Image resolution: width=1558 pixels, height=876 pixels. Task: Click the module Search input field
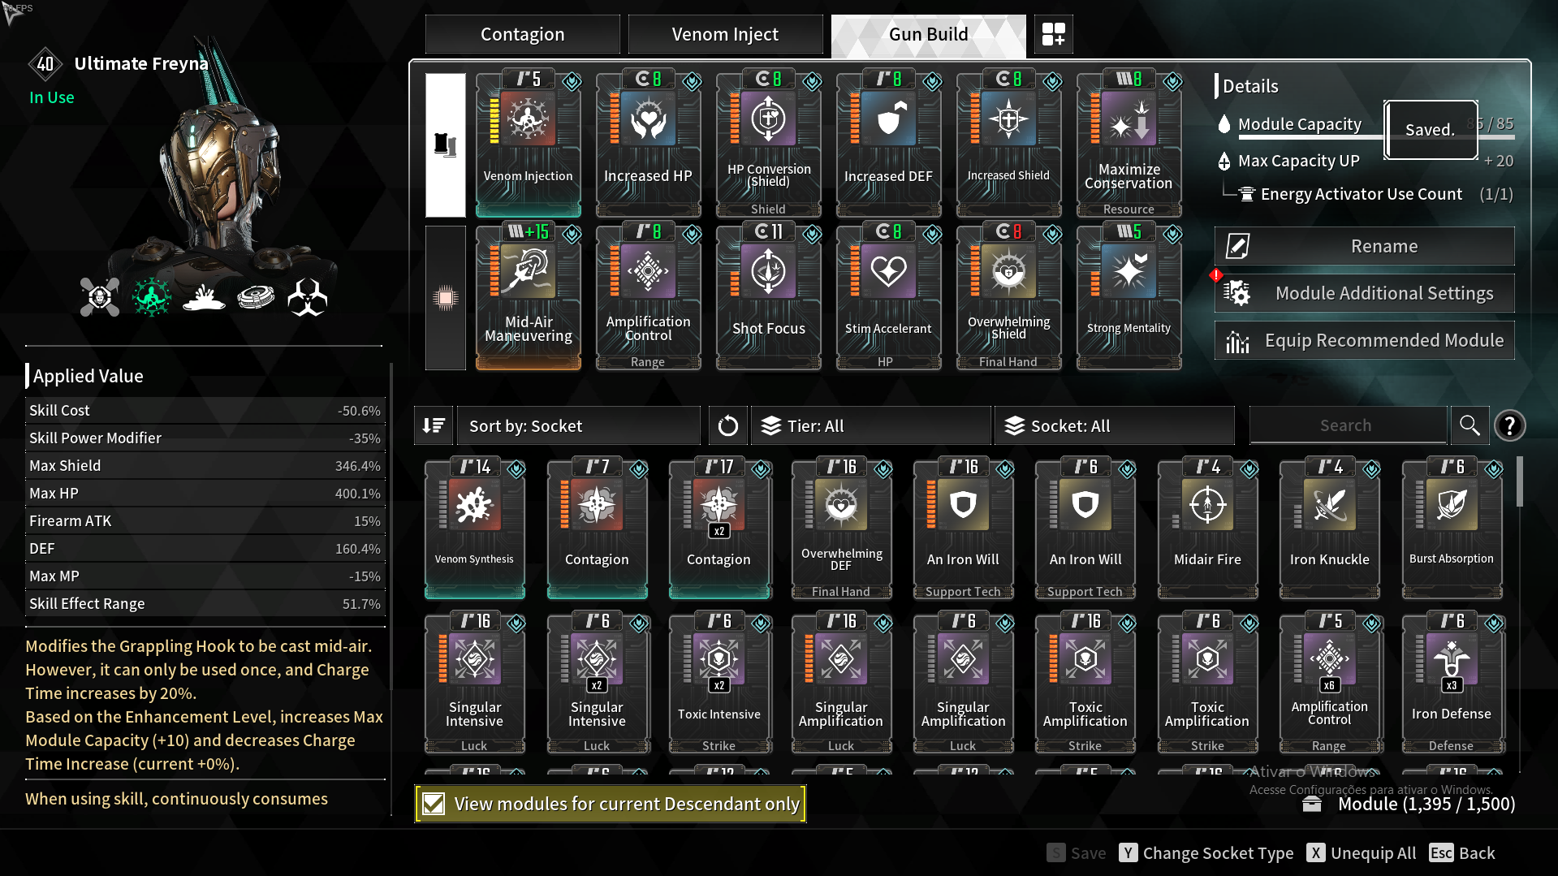[x=1347, y=425]
